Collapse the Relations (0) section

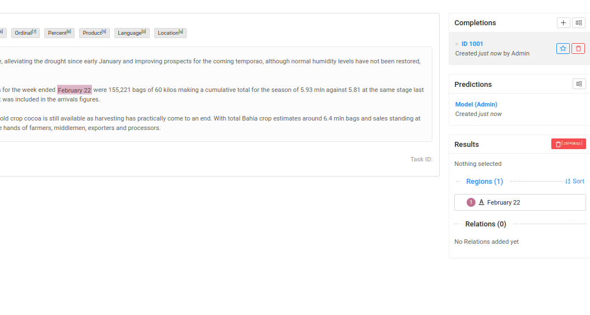coord(457,224)
